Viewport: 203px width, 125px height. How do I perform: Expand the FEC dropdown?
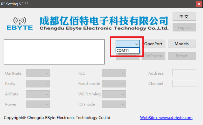pos(114,73)
